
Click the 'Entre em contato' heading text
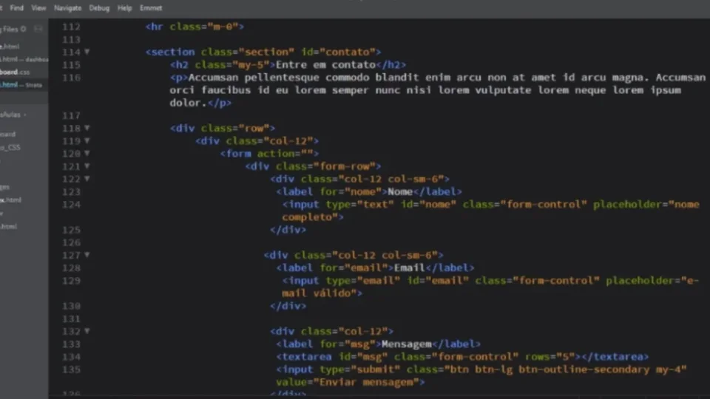point(325,65)
